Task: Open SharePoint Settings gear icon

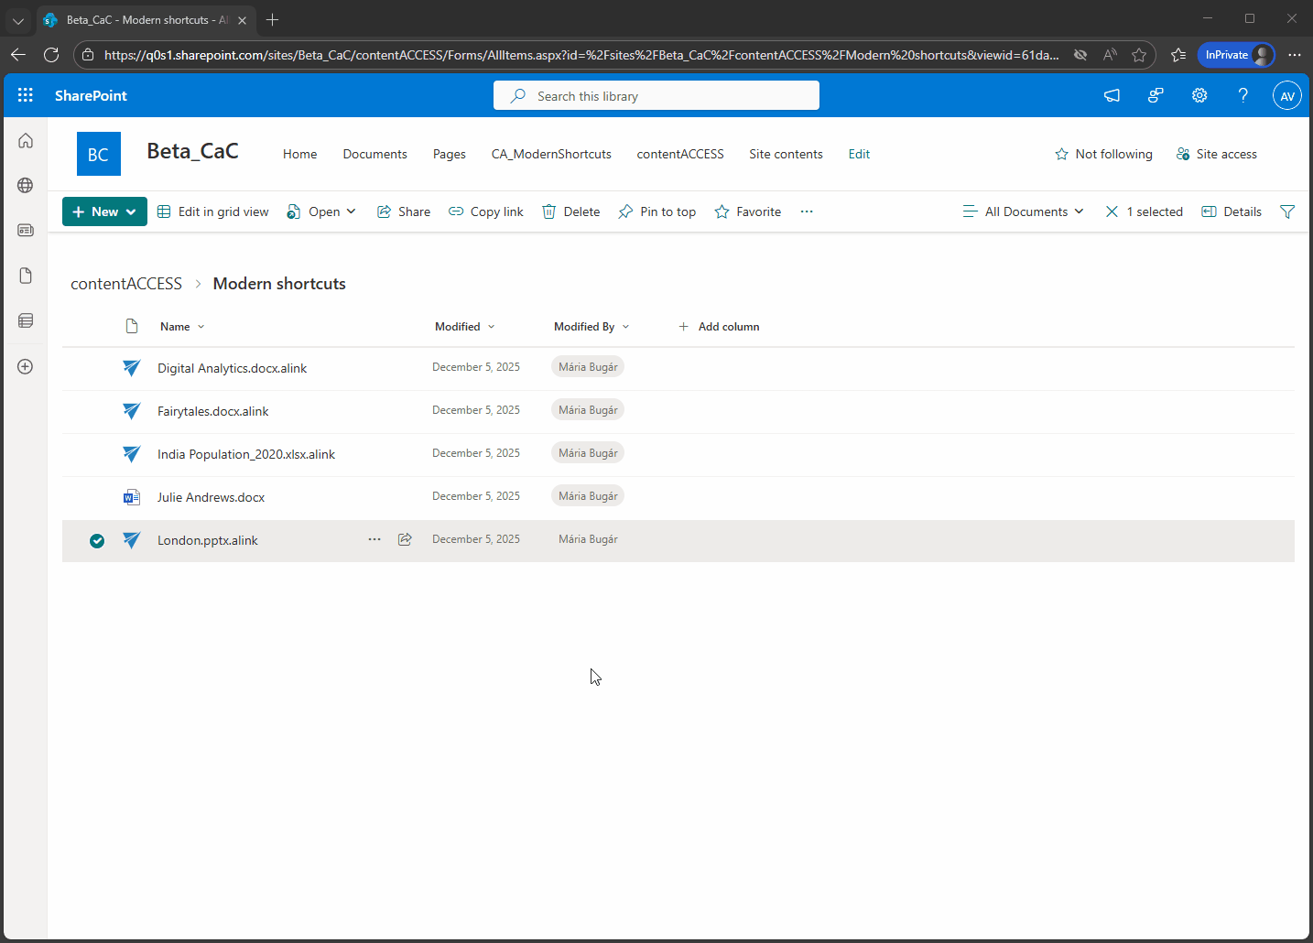Action: point(1199,95)
